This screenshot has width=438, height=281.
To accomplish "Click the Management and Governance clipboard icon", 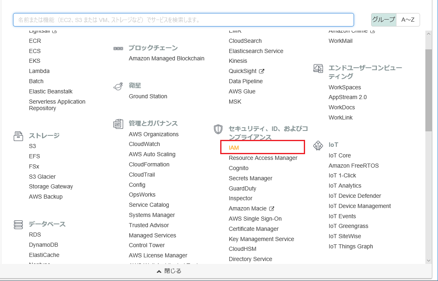I will pos(118,124).
